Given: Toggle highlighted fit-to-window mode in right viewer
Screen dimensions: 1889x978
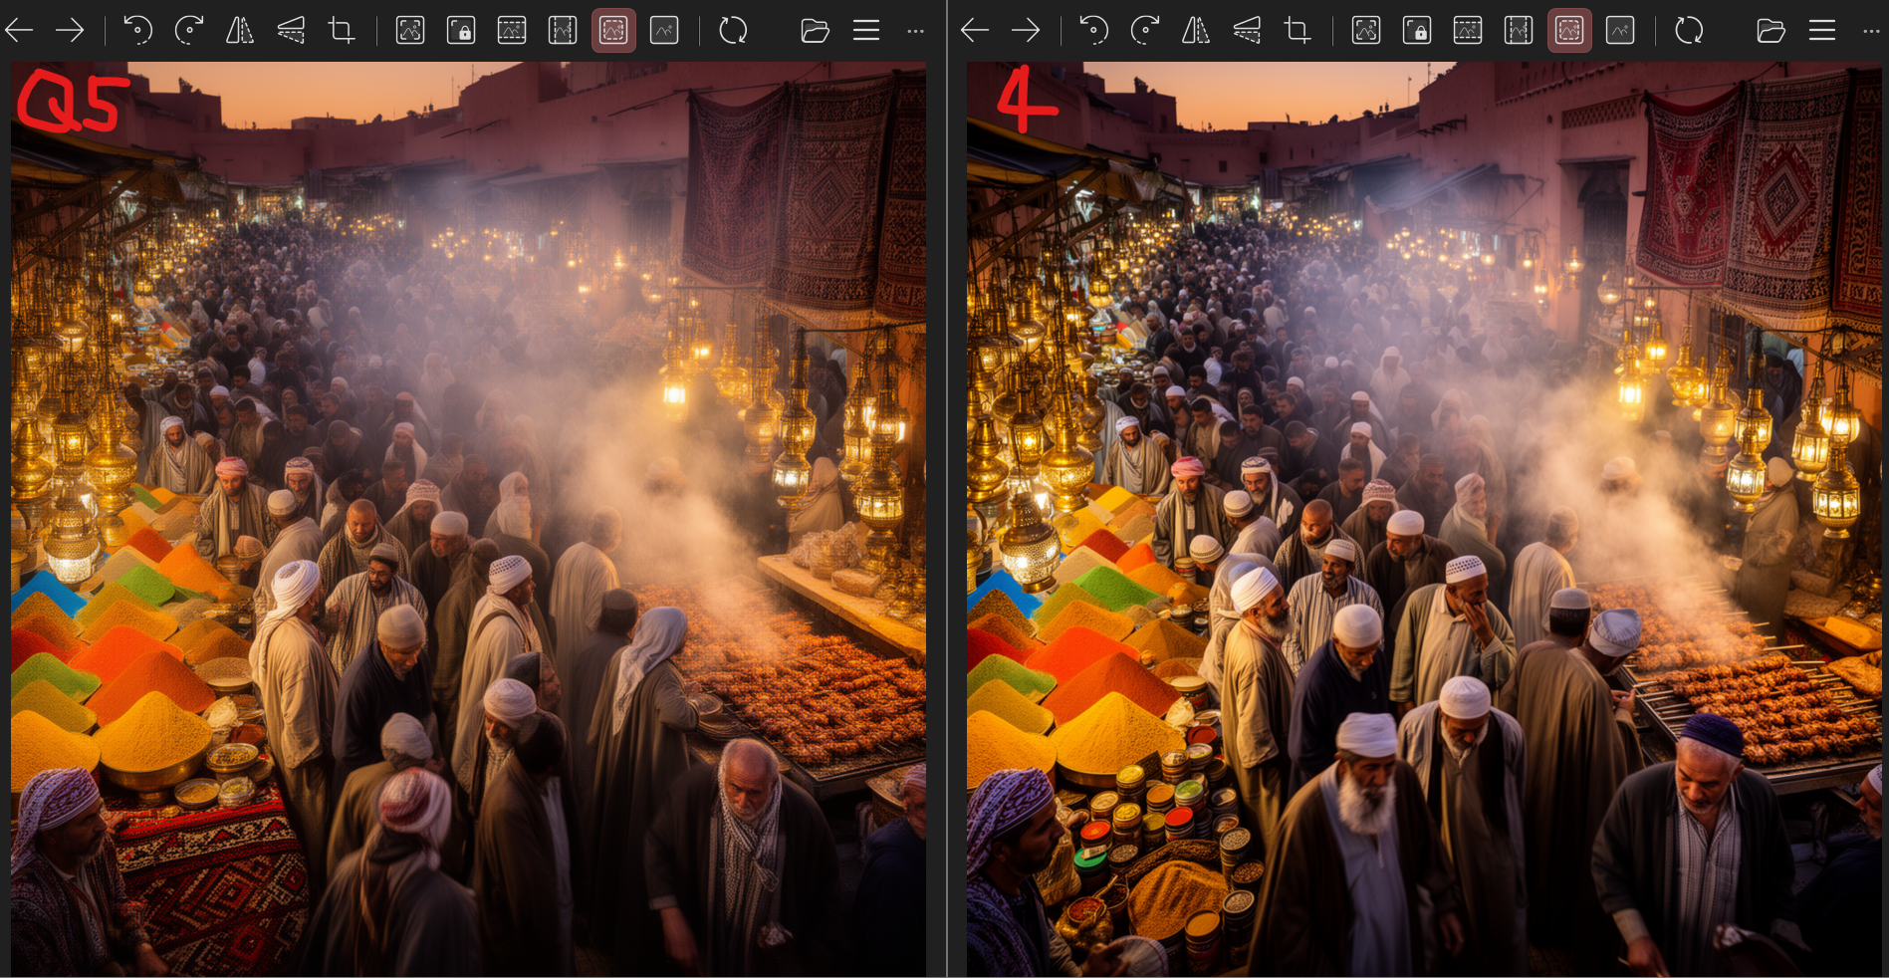Looking at the screenshot, I should (1569, 31).
